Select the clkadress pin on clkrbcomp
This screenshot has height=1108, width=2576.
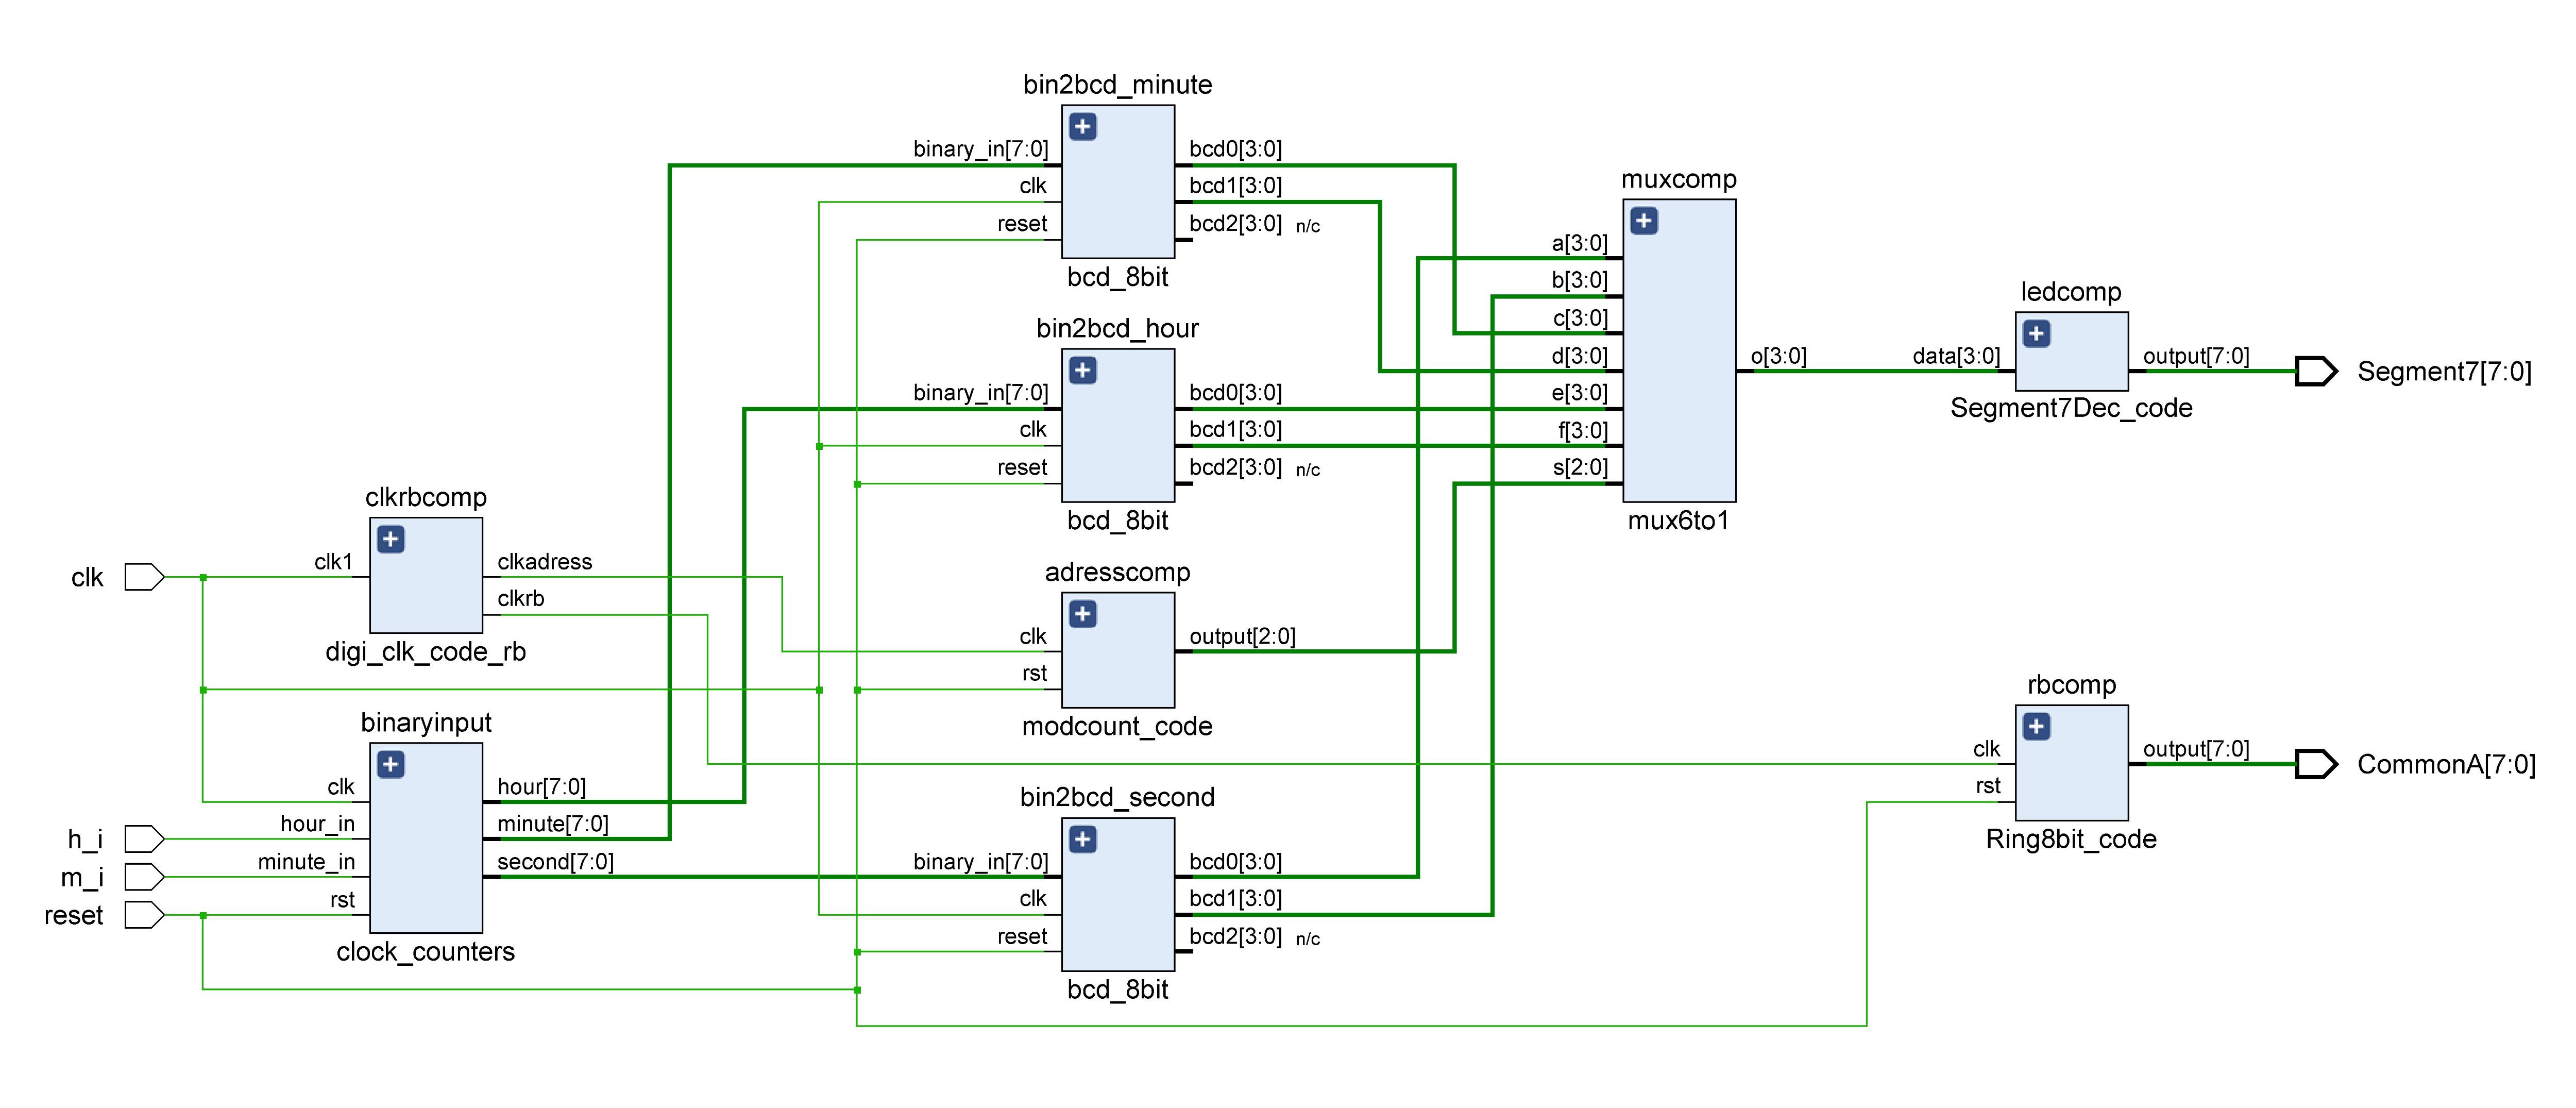coord(544,562)
